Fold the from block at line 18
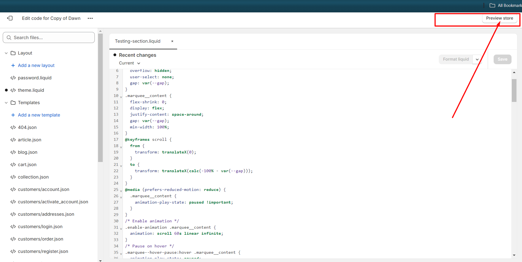 (121, 147)
